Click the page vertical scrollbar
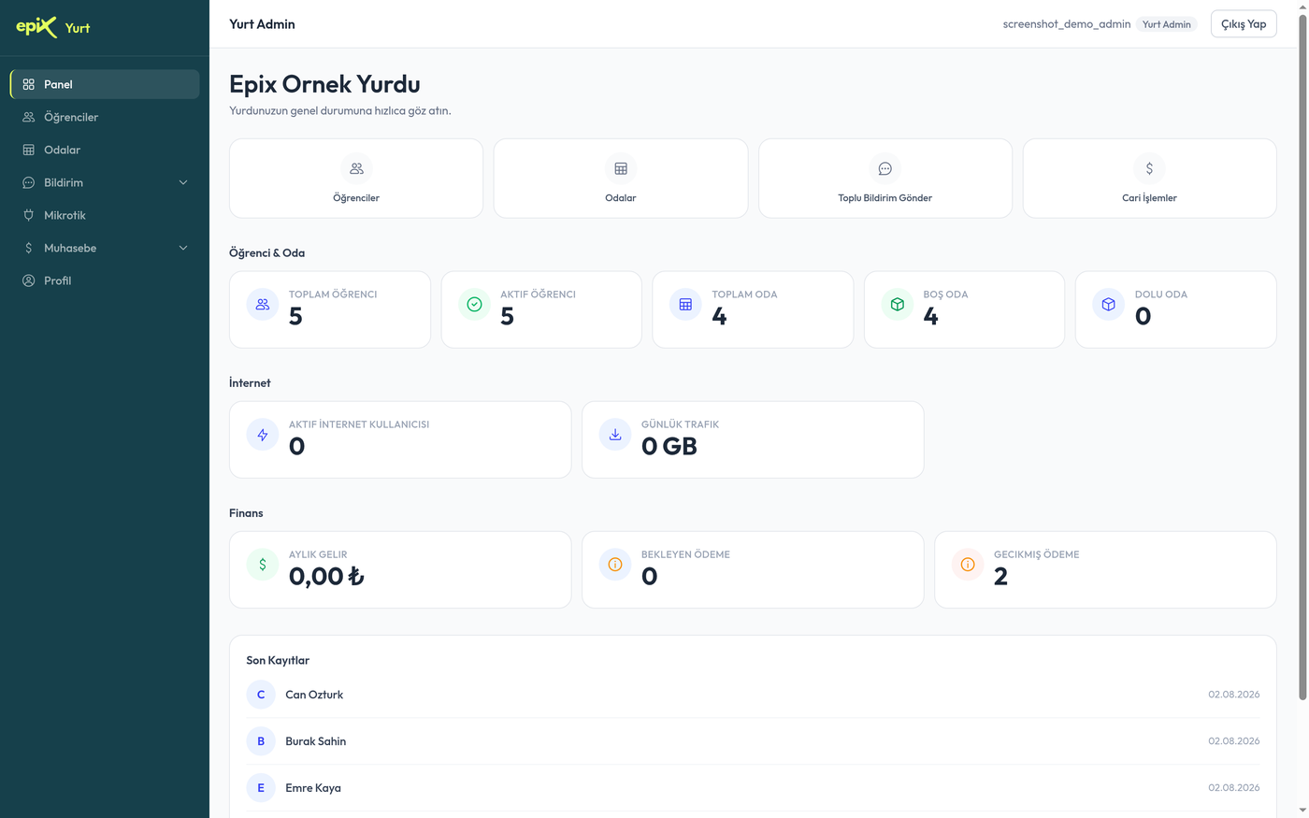The height and width of the screenshot is (818, 1309). [1302, 355]
